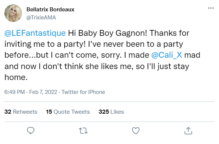Image resolution: width=219 pixels, height=144 pixels.
Task: Click the Bellatrix Bordeaux display name
Action: click(x=50, y=10)
